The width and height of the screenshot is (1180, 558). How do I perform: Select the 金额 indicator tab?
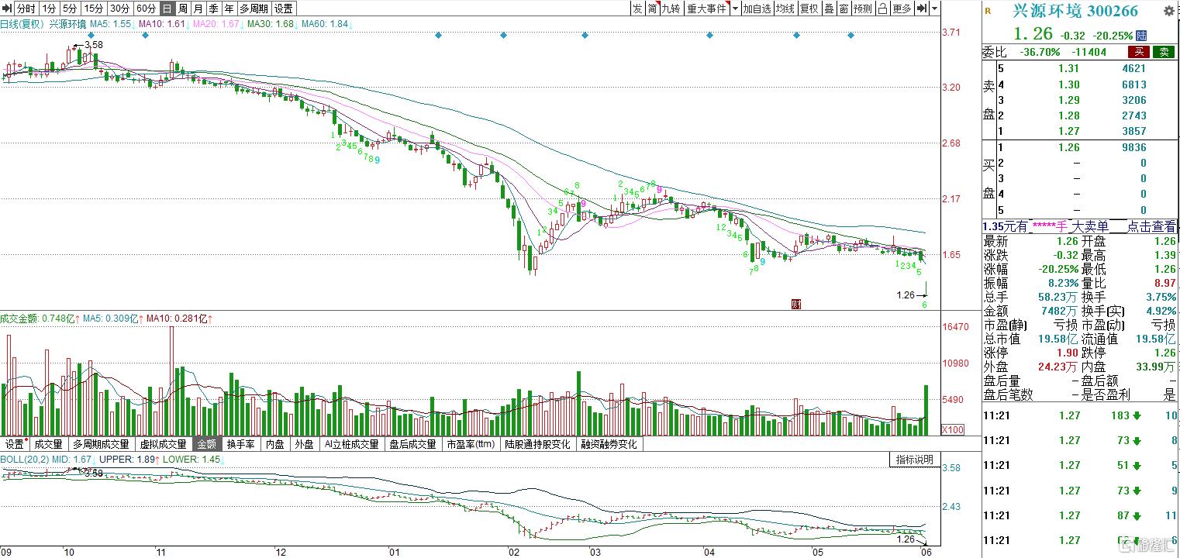point(207,445)
